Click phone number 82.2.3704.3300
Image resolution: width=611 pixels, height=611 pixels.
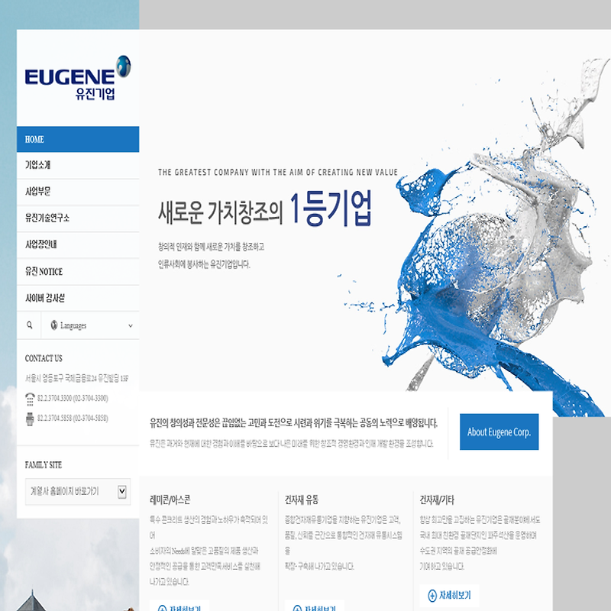pos(73,398)
